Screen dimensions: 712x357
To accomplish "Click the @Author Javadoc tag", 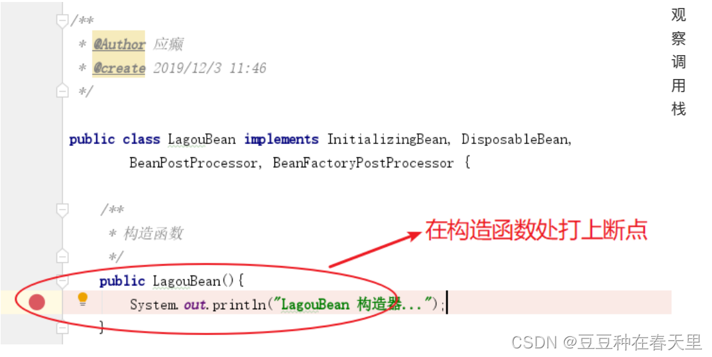I will pyautogui.click(x=119, y=44).
